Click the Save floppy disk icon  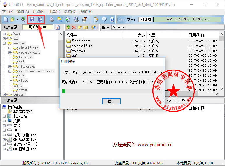click(x=32, y=19)
